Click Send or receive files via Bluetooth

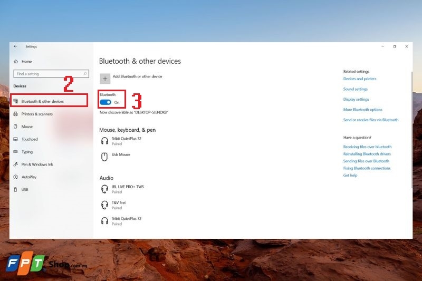(371, 120)
